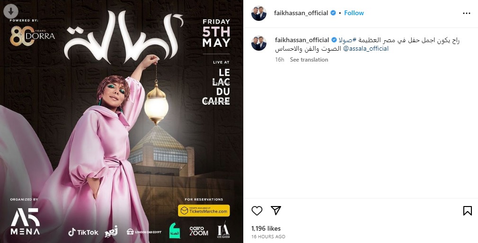Share post via paper plane icon
This screenshot has height=243, width=478.
[x=276, y=210]
